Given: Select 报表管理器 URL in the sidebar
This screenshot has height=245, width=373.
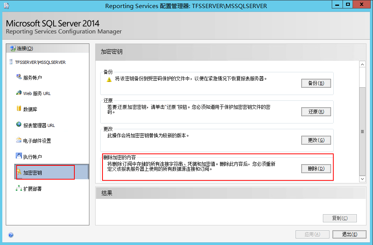Looking at the screenshot, I should click(39, 125).
